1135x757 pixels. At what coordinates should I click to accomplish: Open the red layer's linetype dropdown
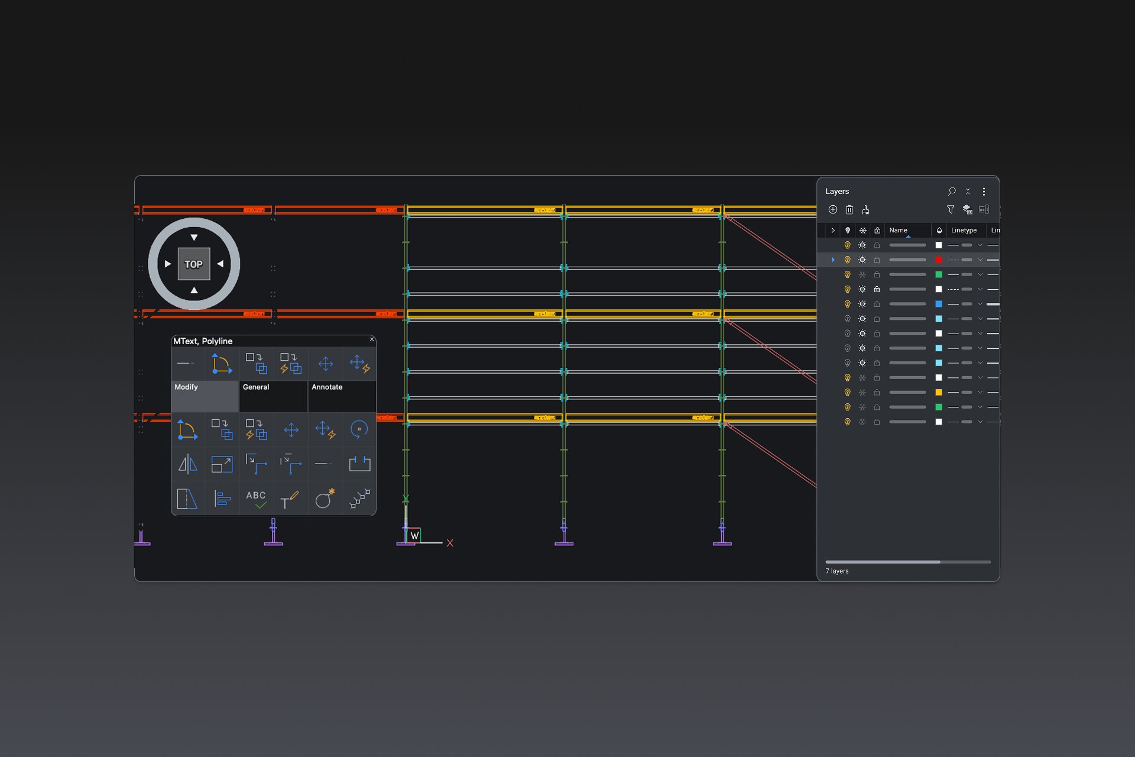(980, 260)
